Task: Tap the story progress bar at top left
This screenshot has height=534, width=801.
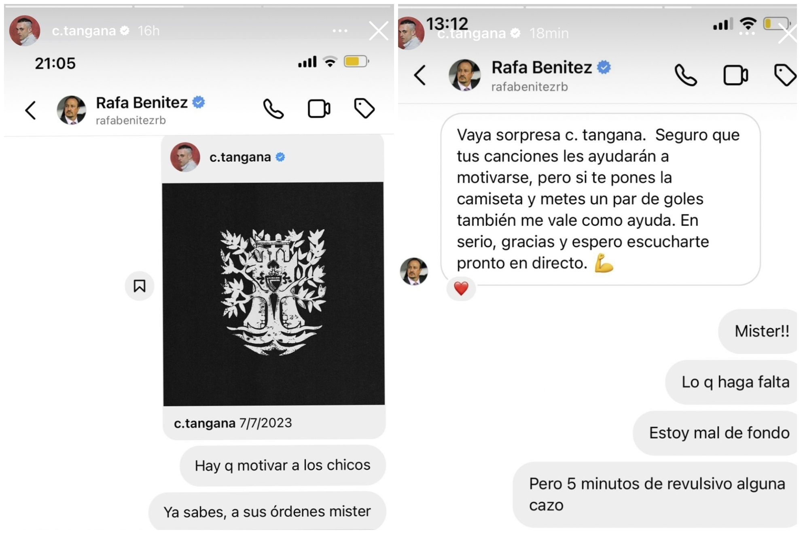Action: pos(68,6)
